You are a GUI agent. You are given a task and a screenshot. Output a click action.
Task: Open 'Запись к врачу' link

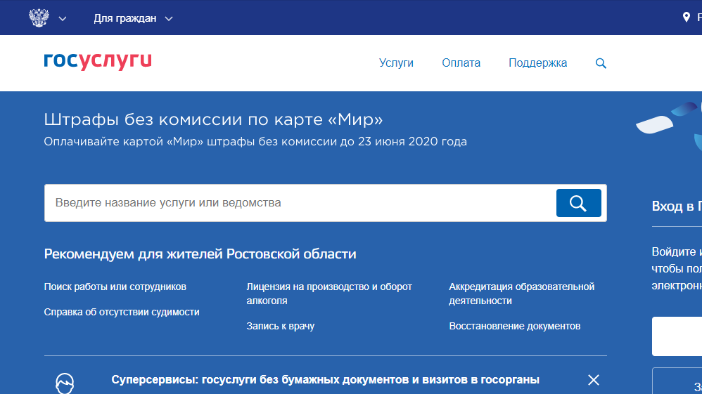[x=280, y=326]
